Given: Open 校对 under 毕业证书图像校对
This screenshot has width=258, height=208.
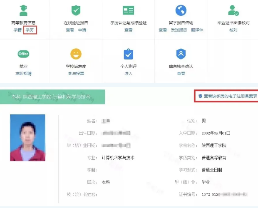Looking at the screenshot, I should point(233,30).
